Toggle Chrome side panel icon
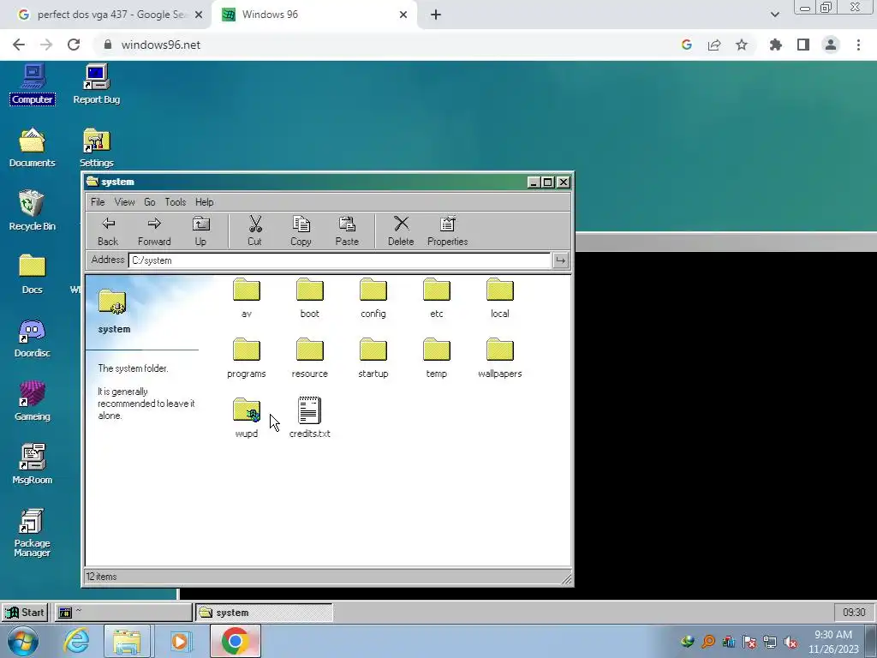 tap(803, 45)
